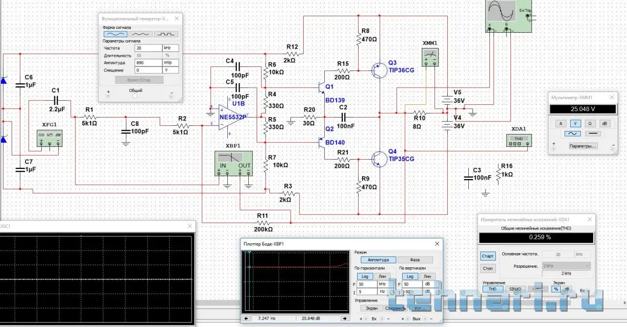The width and height of the screenshot is (627, 327).
Task: Open amplitude unit mVp dropdown
Action: click(170, 63)
